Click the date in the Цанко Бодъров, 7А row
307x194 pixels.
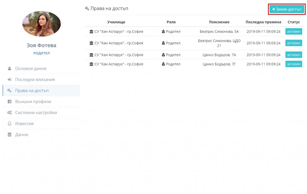pyautogui.click(x=264, y=55)
